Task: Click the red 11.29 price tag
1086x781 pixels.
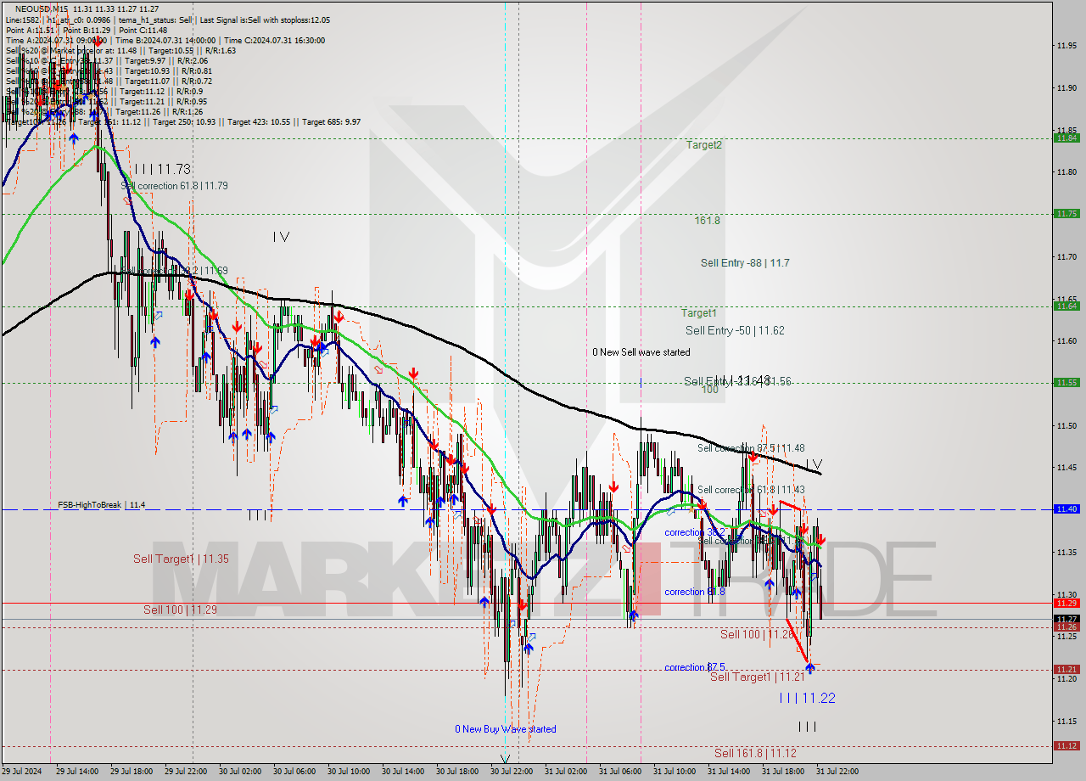Action: coord(1066,603)
